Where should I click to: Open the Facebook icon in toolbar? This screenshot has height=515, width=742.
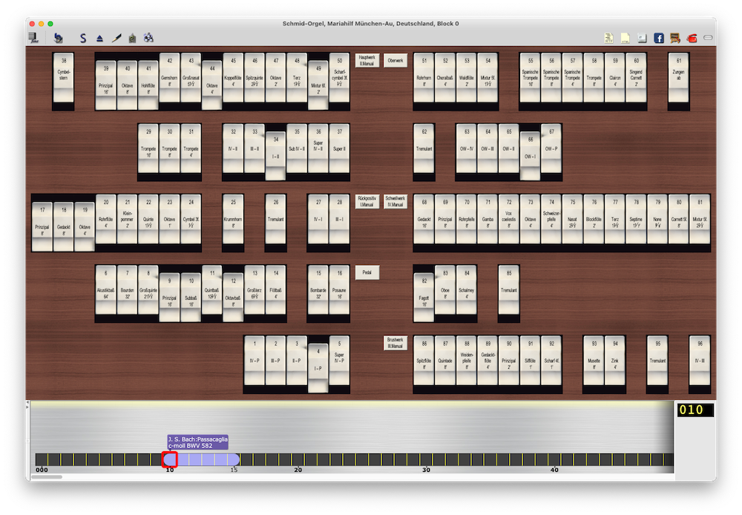tap(659, 38)
